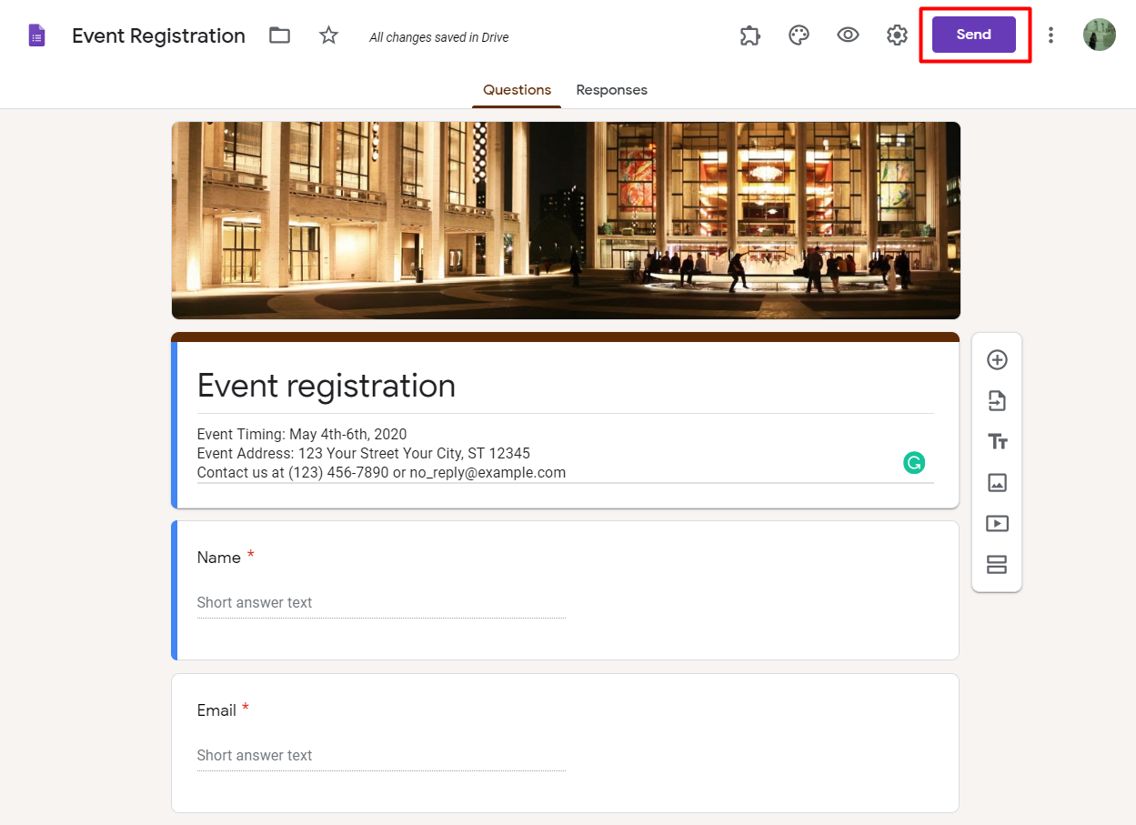The height and width of the screenshot is (825, 1136).
Task: Open form settings gear
Action: click(897, 35)
